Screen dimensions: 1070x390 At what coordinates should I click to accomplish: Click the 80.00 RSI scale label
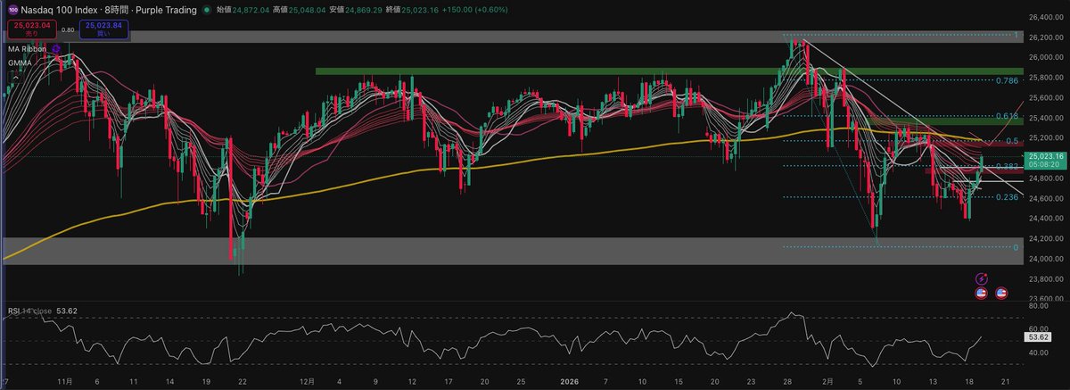pos(1038,305)
